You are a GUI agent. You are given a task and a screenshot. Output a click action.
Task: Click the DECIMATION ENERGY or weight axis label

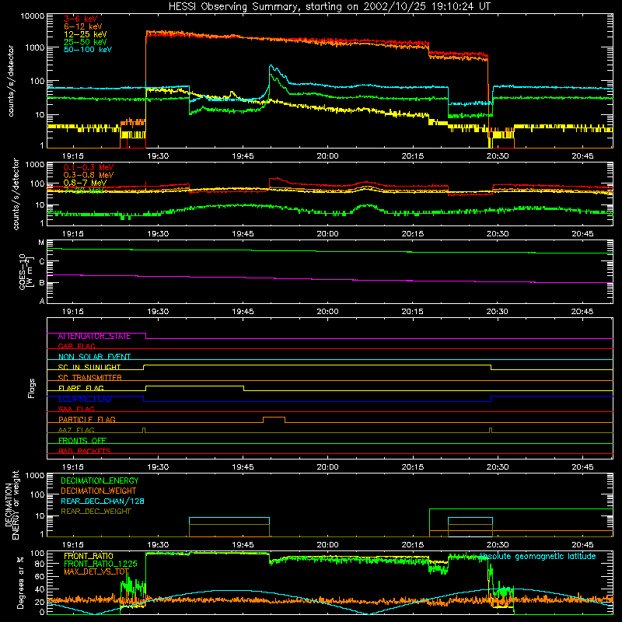point(12,505)
